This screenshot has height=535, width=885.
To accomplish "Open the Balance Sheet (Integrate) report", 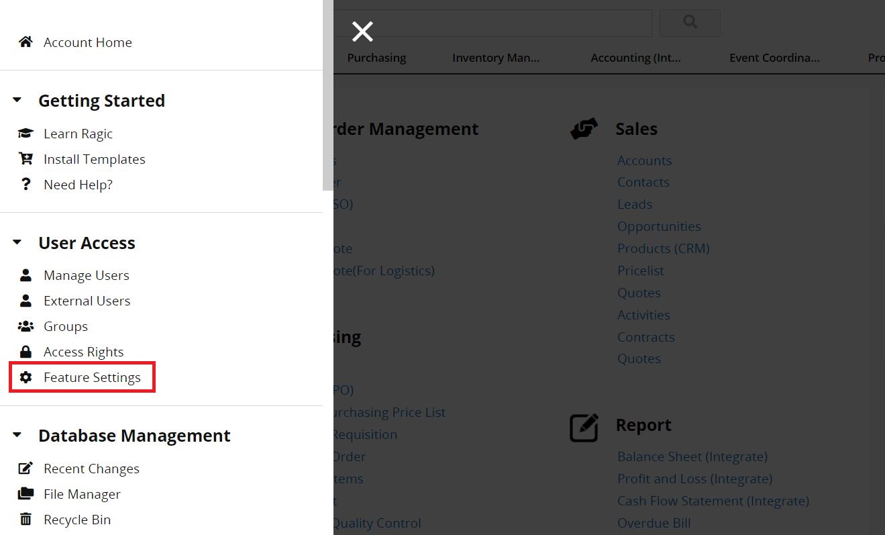I will 692,456.
